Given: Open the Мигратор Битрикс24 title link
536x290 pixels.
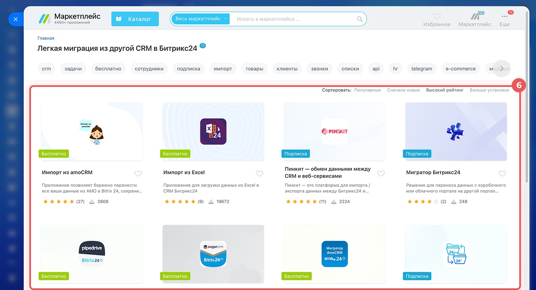Looking at the screenshot, I should pyautogui.click(x=433, y=172).
